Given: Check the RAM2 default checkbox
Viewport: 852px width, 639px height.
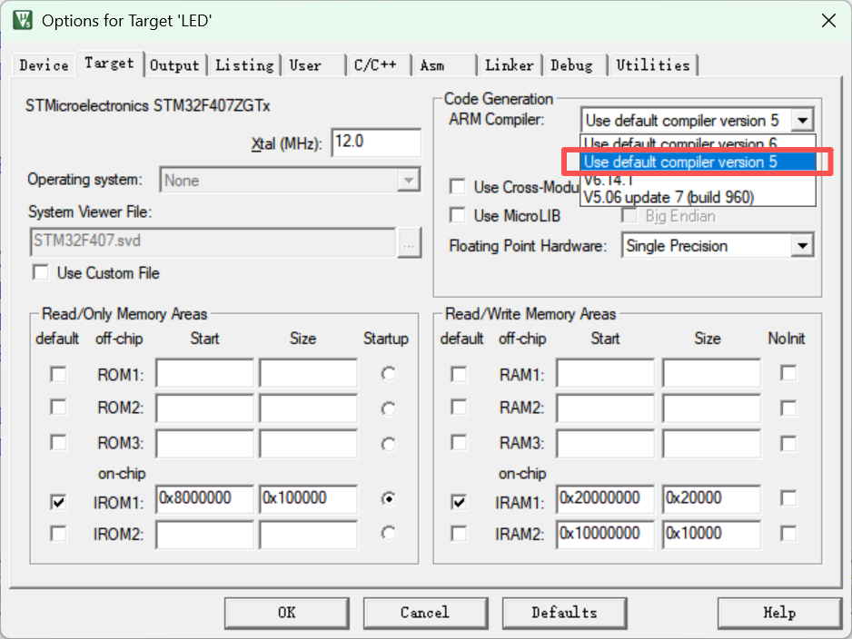Looking at the screenshot, I should (459, 408).
